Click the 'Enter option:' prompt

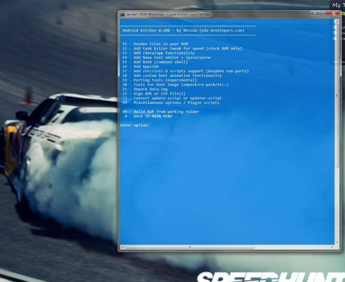tap(135, 125)
